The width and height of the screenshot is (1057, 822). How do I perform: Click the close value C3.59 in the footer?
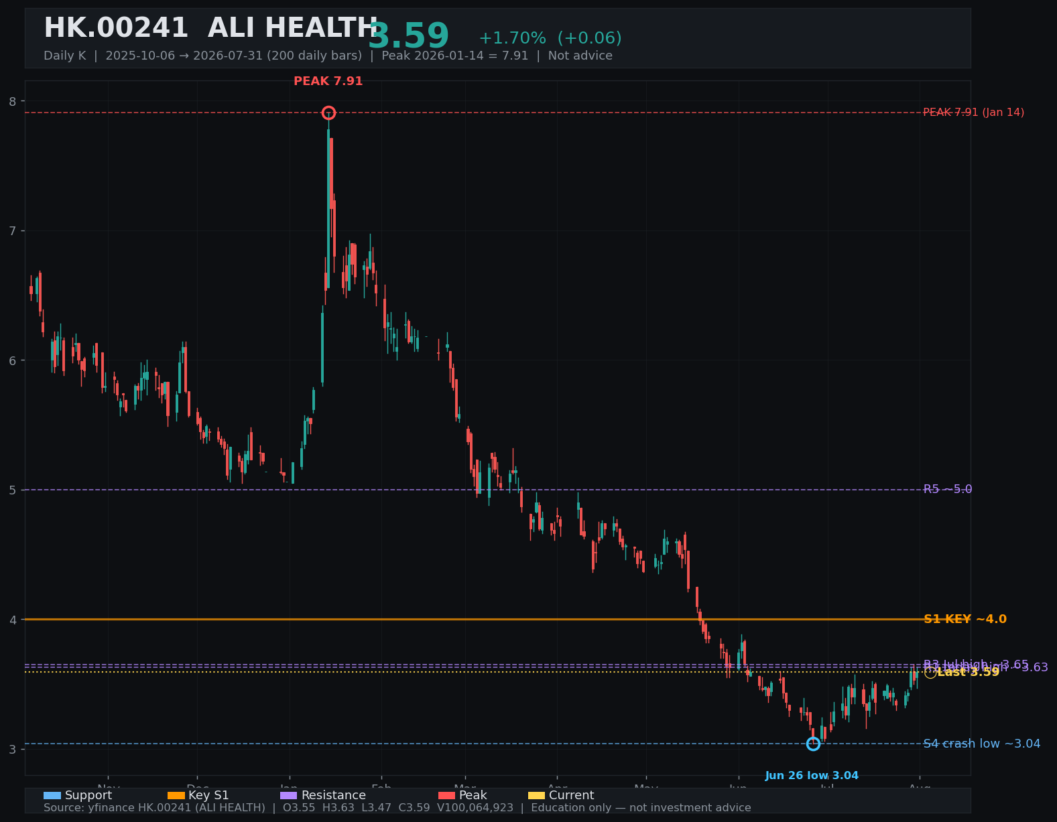(415, 808)
